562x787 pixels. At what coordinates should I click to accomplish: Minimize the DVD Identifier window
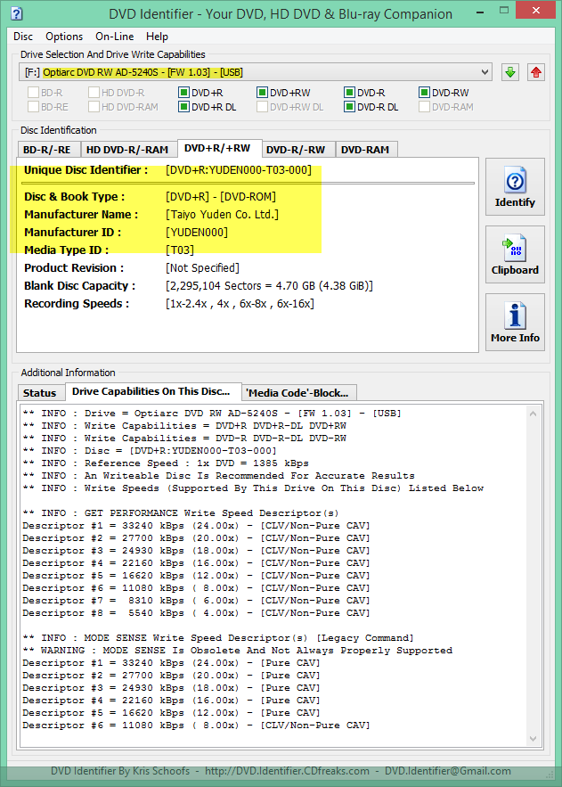pos(480,11)
